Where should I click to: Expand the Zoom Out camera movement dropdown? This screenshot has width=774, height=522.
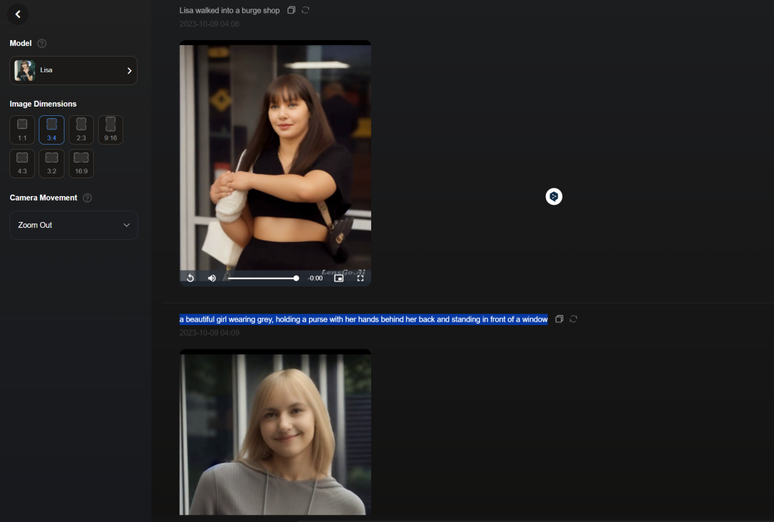[74, 225]
